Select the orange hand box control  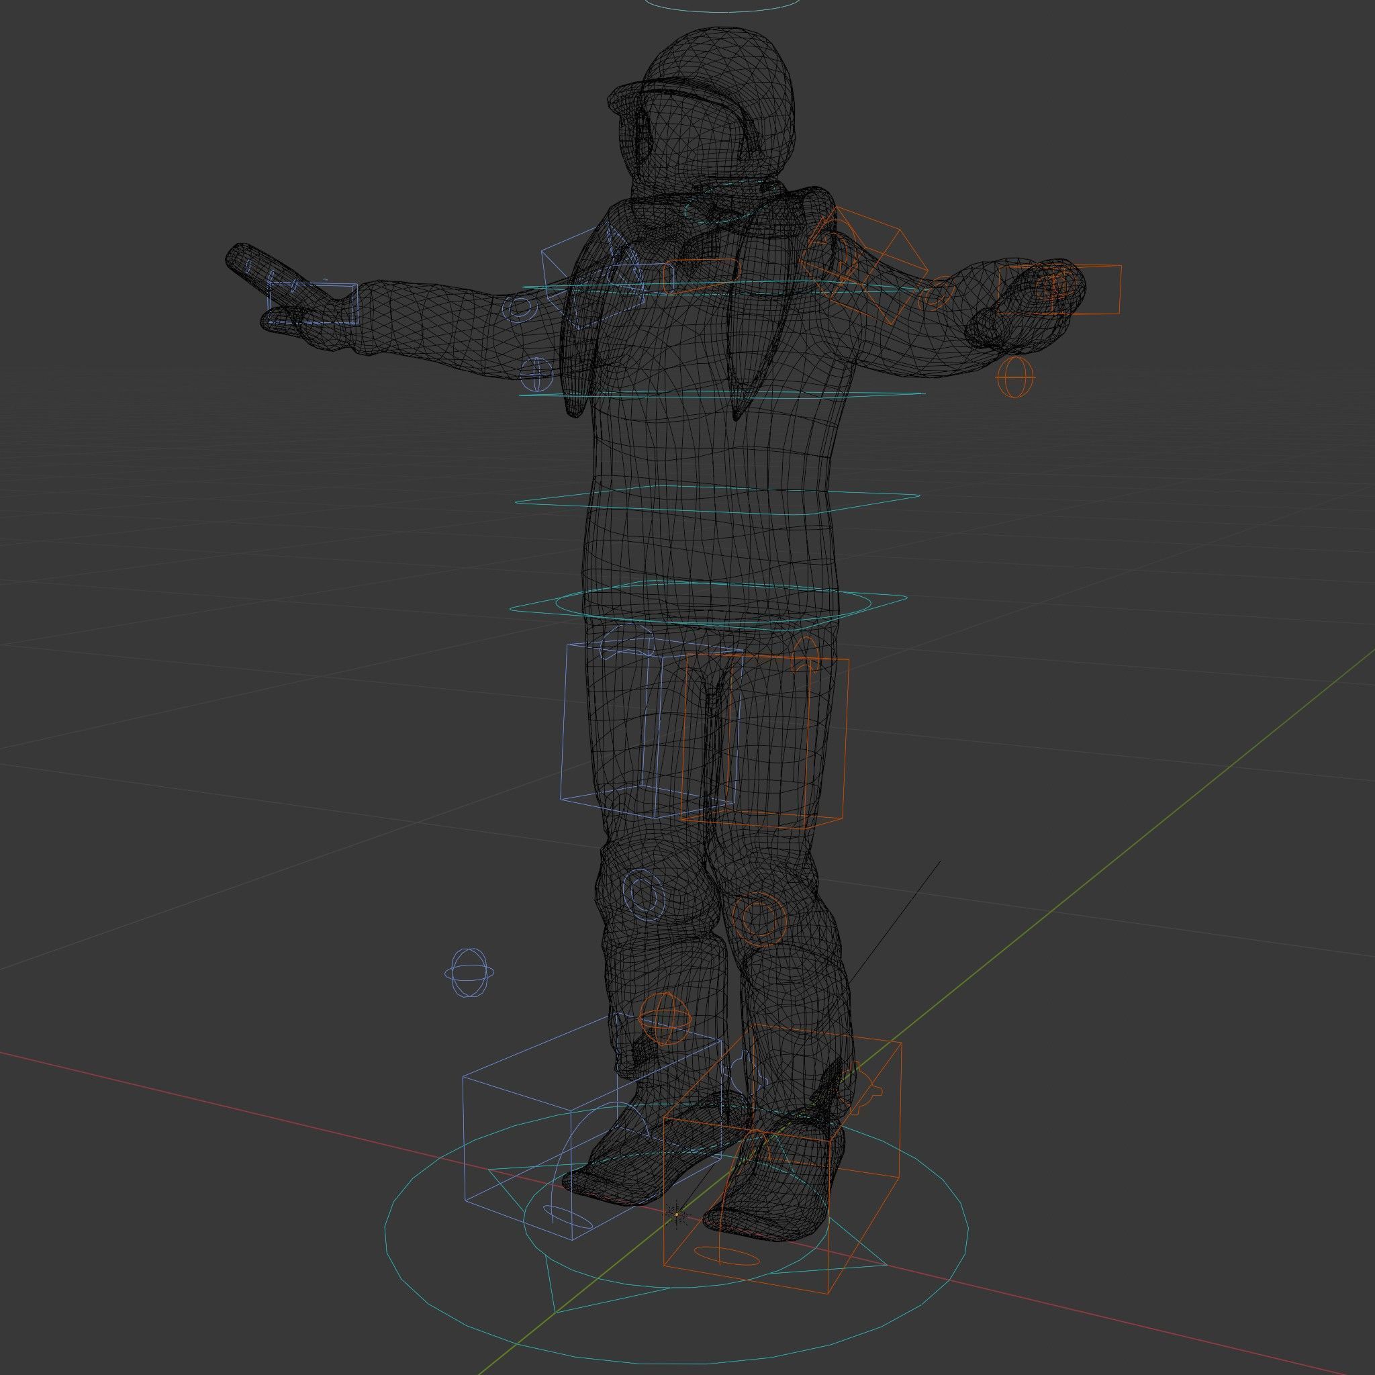point(1058,289)
